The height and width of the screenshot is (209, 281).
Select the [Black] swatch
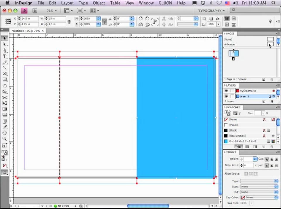(249, 130)
